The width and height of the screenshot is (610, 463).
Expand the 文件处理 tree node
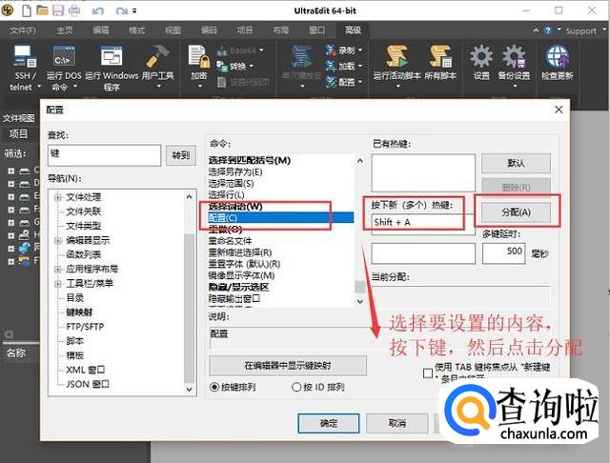[x=58, y=197]
